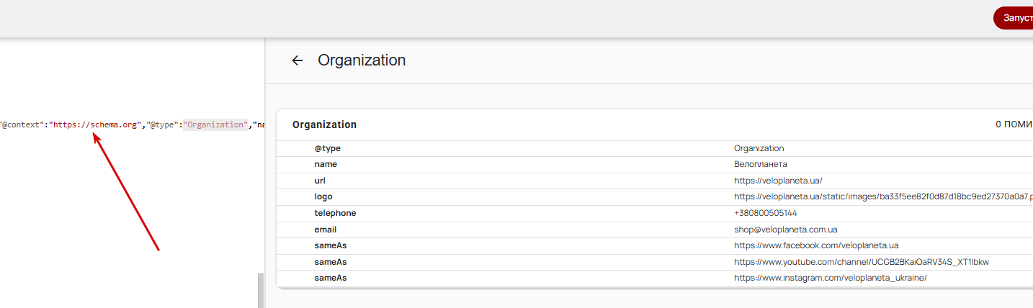Select the email property label
This screenshot has width=1033, height=308.
[x=326, y=230]
